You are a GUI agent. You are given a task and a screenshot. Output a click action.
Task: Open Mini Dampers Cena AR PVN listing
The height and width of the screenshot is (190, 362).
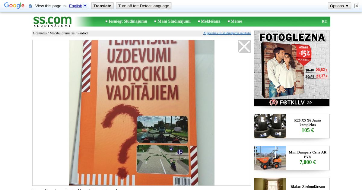click(308, 154)
